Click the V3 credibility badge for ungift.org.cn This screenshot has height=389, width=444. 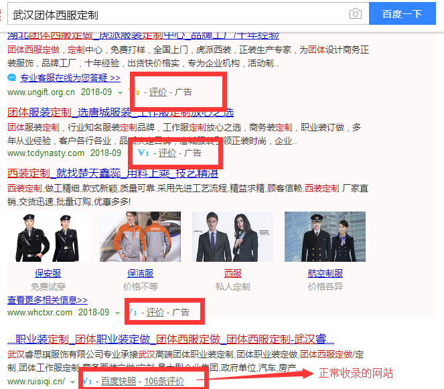point(134,92)
